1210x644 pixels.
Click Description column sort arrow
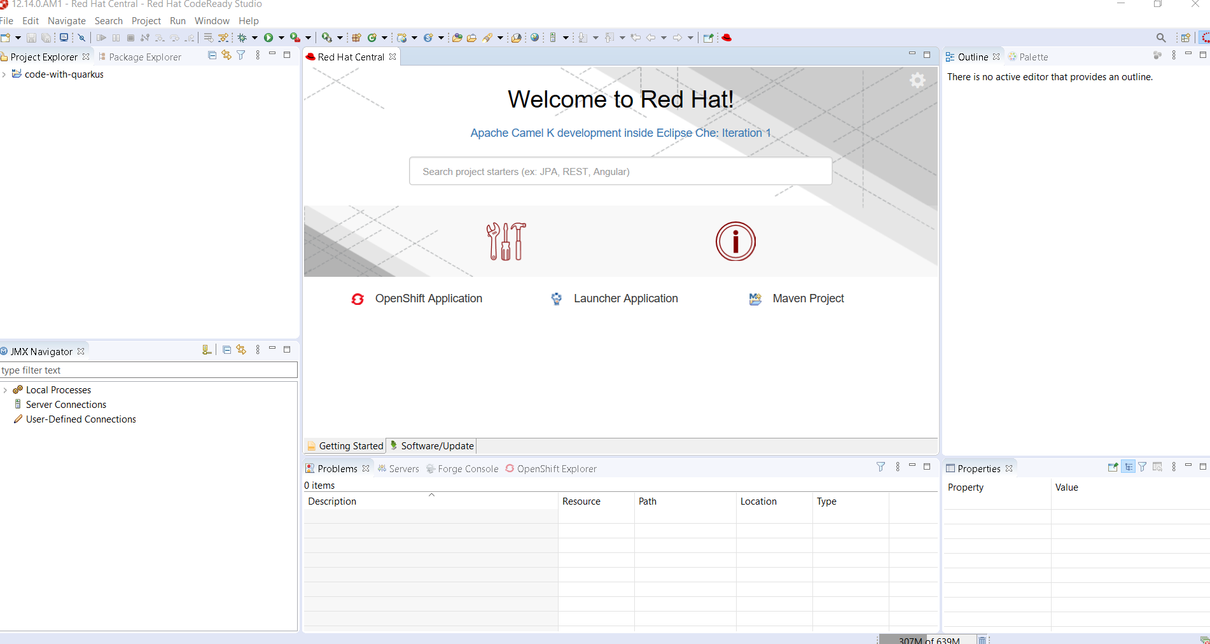pyautogui.click(x=431, y=494)
